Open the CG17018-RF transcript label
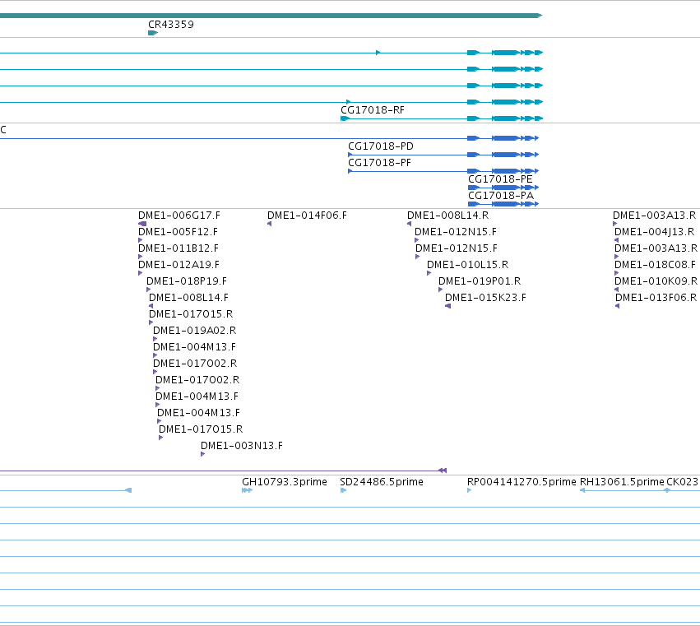Viewport: 700px width, 626px height. pos(373,110)
